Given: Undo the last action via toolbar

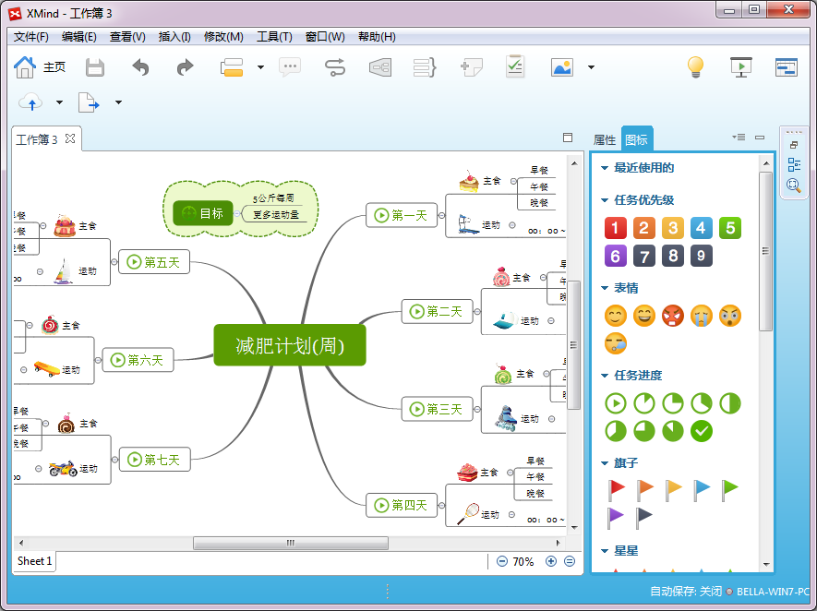Looking at the screenshot, I should 140,67.
